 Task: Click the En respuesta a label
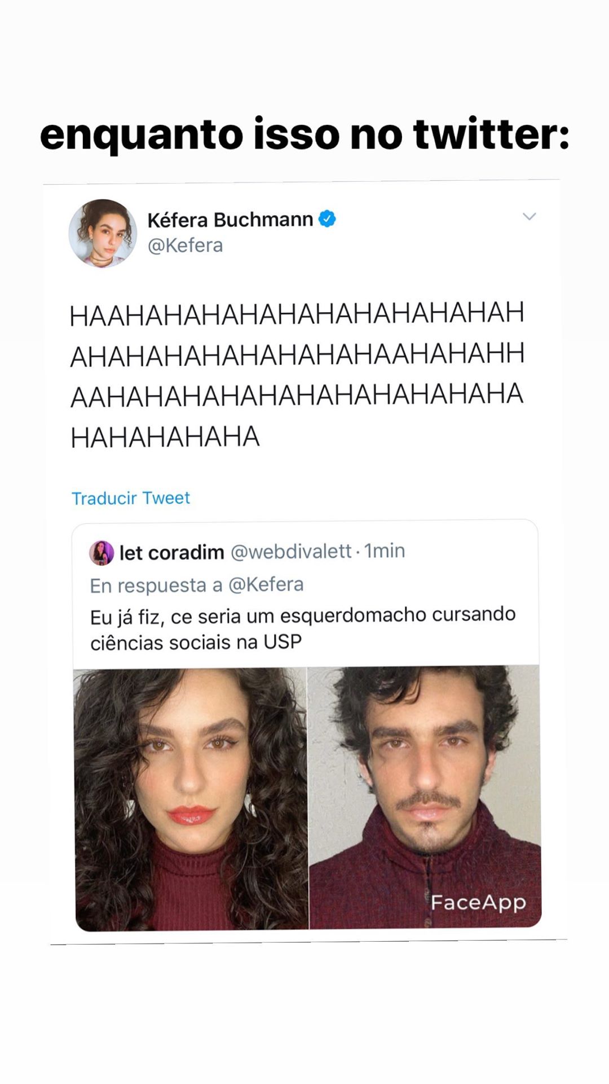pos(156,585)
